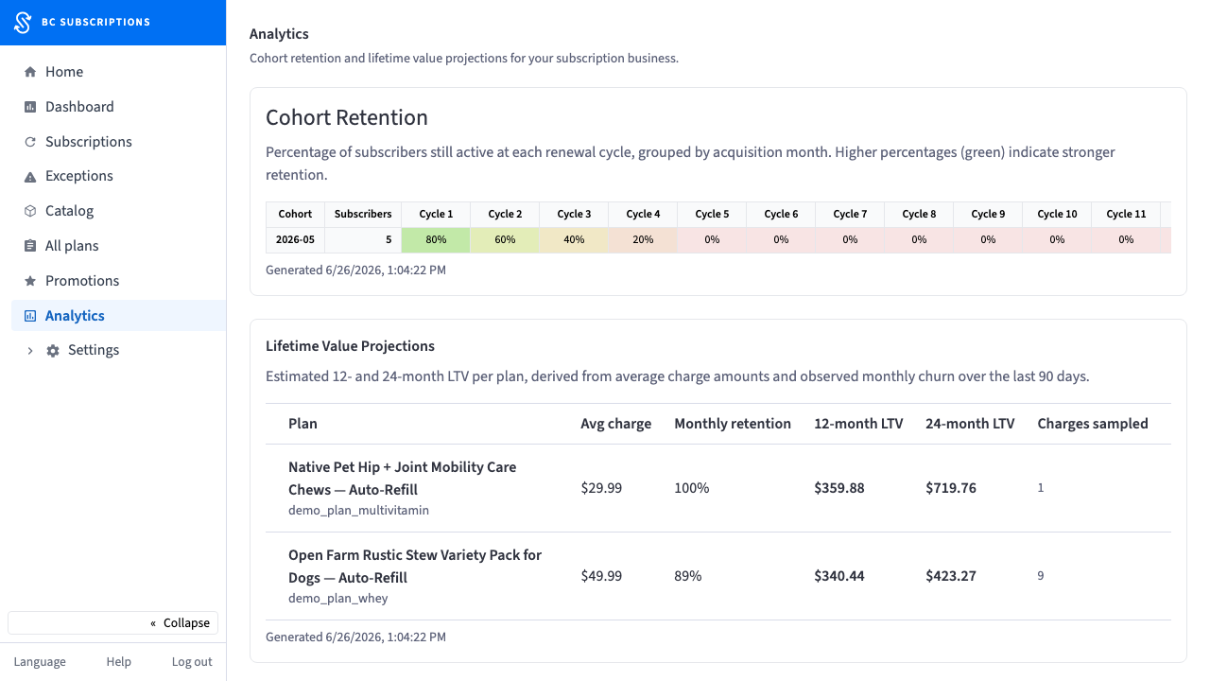The height and width of the screenshot is (681, 1210).
Task: Select the Analytics menu item
Action: 119,316
